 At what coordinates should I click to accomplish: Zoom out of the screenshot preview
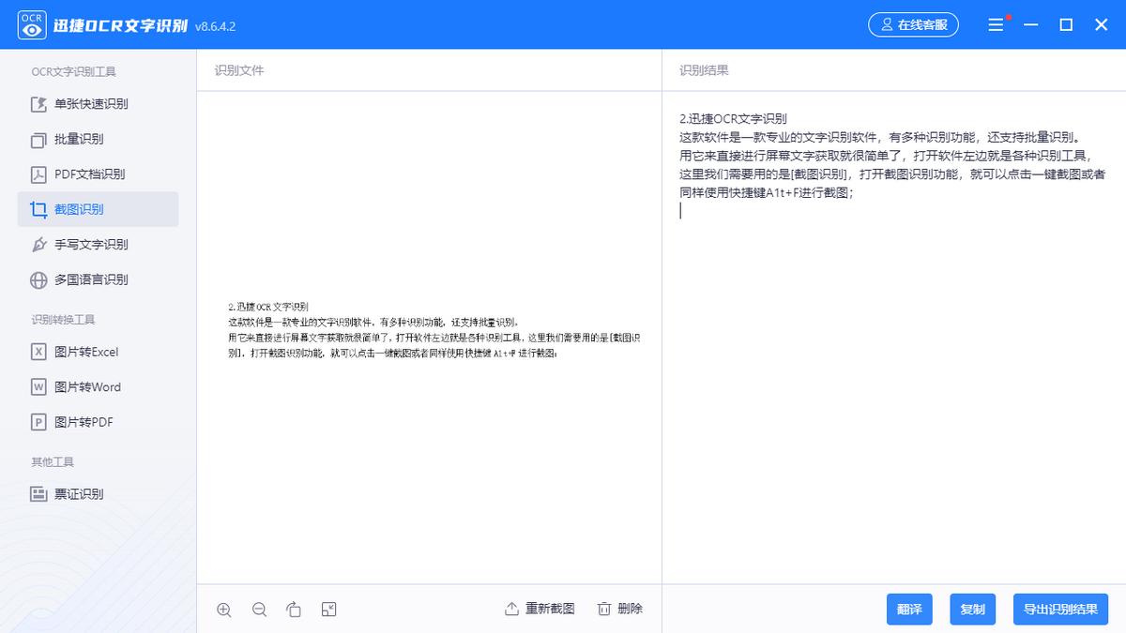259,609
